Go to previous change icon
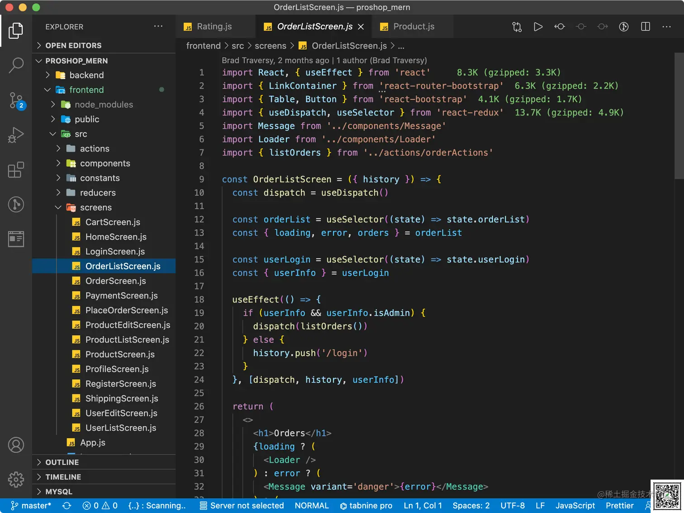Screen dimensions: 684x513 [x=560, y=27]
